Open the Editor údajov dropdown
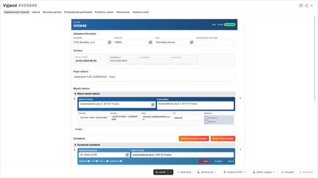318x178 pixels. pyautogui.click(x=263, y=172)
